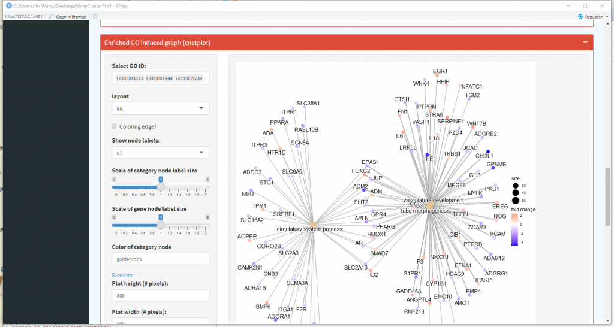Click the EPAS1 gene label
614x327 pixels.
371,162
